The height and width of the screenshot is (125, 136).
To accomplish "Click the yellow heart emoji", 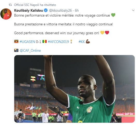I will pyautogui.click(x=102, y=33).
